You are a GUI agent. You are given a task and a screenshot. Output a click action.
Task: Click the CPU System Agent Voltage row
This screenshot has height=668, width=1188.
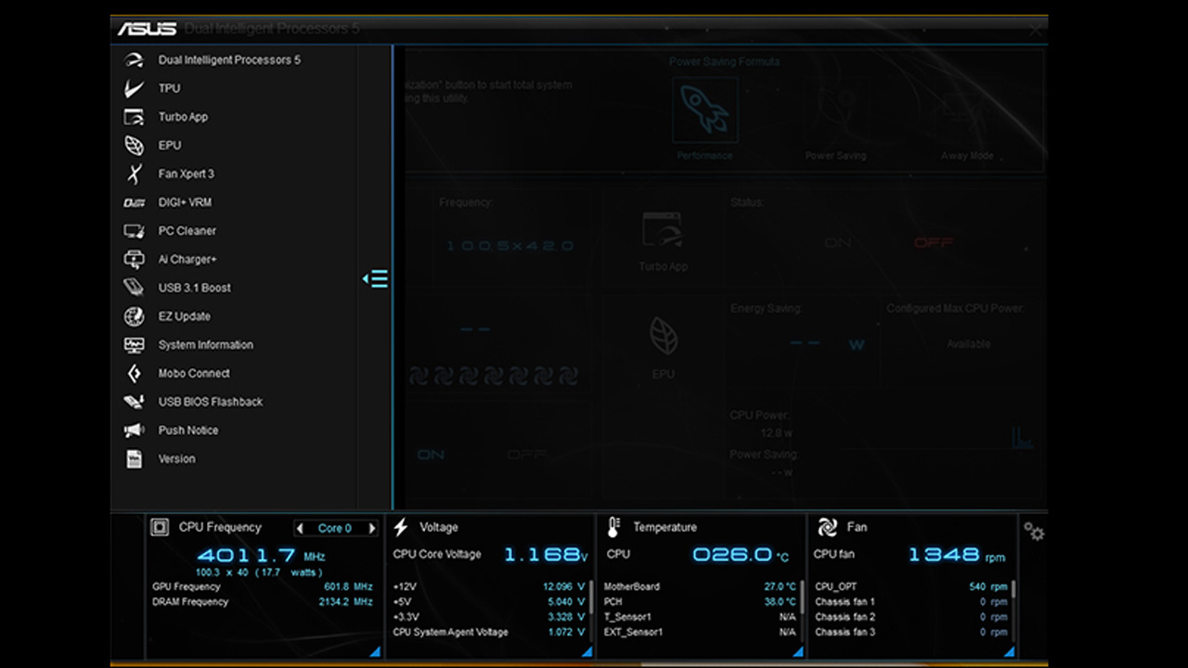coord(489,633)
